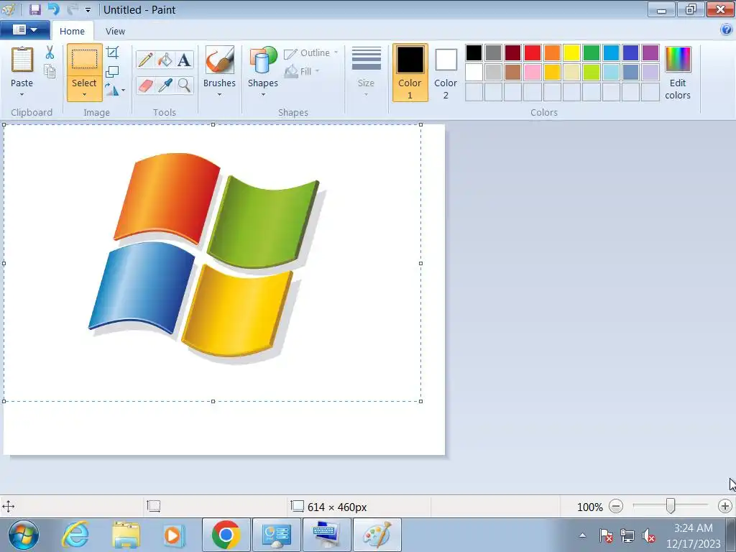Select the Pencil tool
The width and height of the screenshot is (736, 552).
(x=145, y=60)
